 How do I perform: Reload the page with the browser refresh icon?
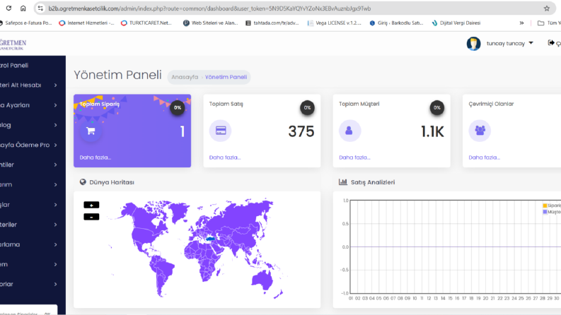[x=8, y=8]
